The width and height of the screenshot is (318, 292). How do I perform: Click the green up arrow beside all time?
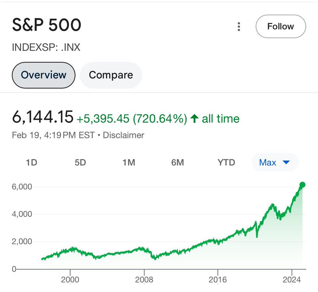pos(195,119)
